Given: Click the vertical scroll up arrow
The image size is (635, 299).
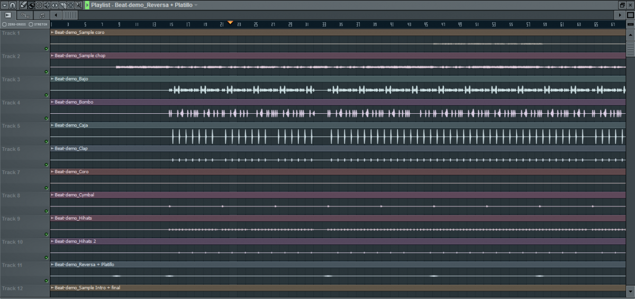Looking at the screenshot, I should pos(630,35).
